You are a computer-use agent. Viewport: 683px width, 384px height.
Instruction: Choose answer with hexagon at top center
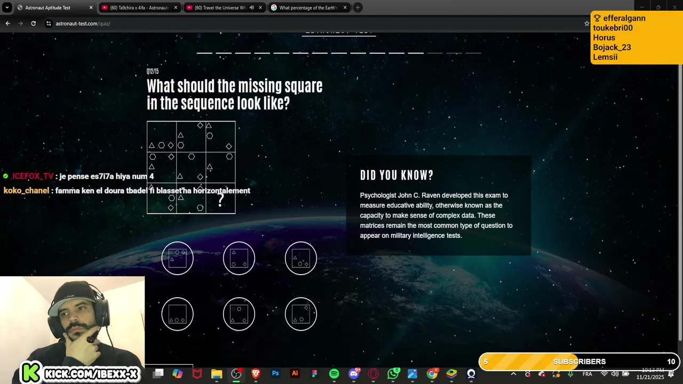(239, 314)
